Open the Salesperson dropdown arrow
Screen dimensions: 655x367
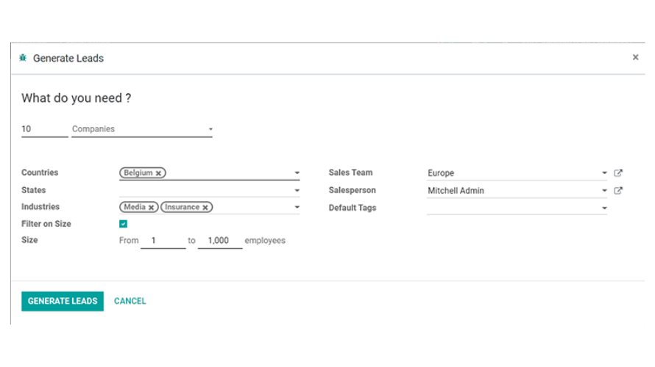pos(604,191)
